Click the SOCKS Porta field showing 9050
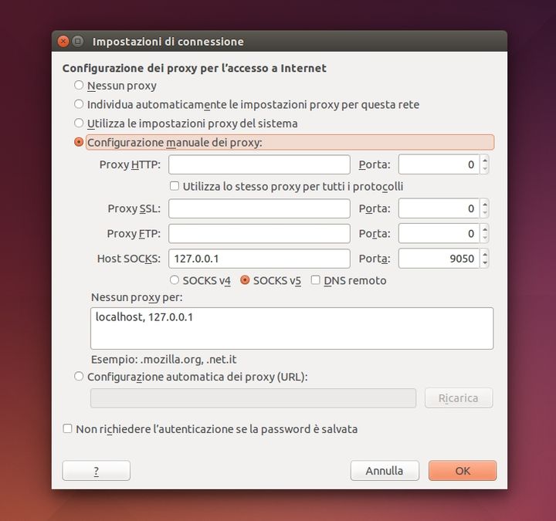556x521 pixels. coord(439,259)
